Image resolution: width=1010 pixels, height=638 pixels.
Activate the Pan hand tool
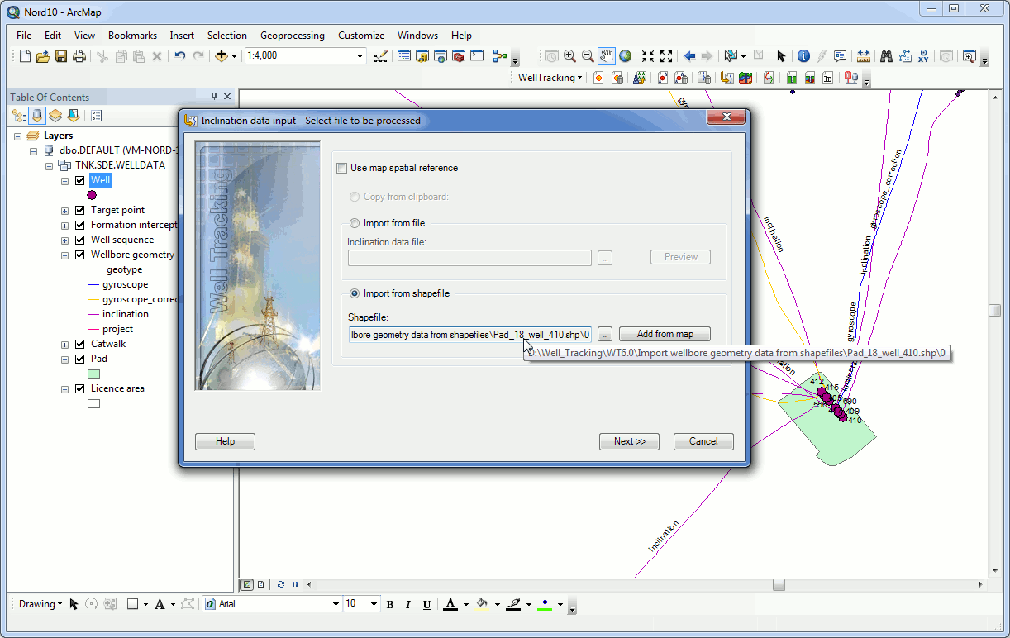click(607, 56)
